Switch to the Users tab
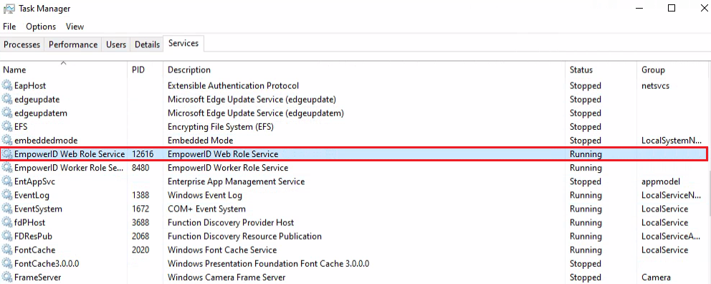The height and width of the screenshot is (284, 711). coord(116,44)
